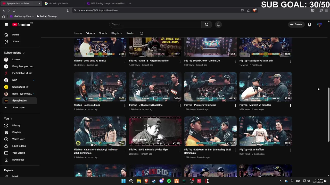The height and width of the screenshot is (185, 330).
Task: Click the YouTube search input field
Action: pos(155,24)
